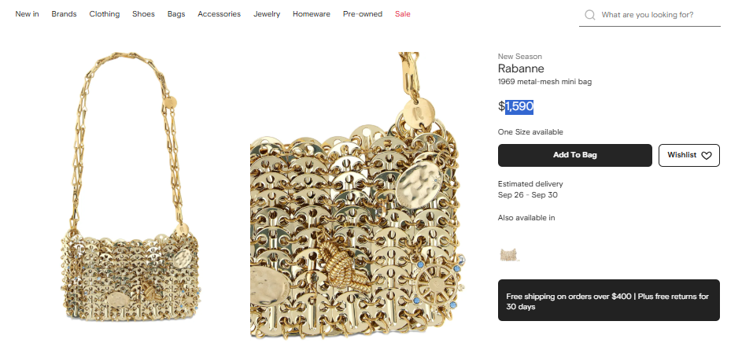Click the search magnifier icon
Image resolution: width=753 pixels, height=347 pixels.
point(589,15)
